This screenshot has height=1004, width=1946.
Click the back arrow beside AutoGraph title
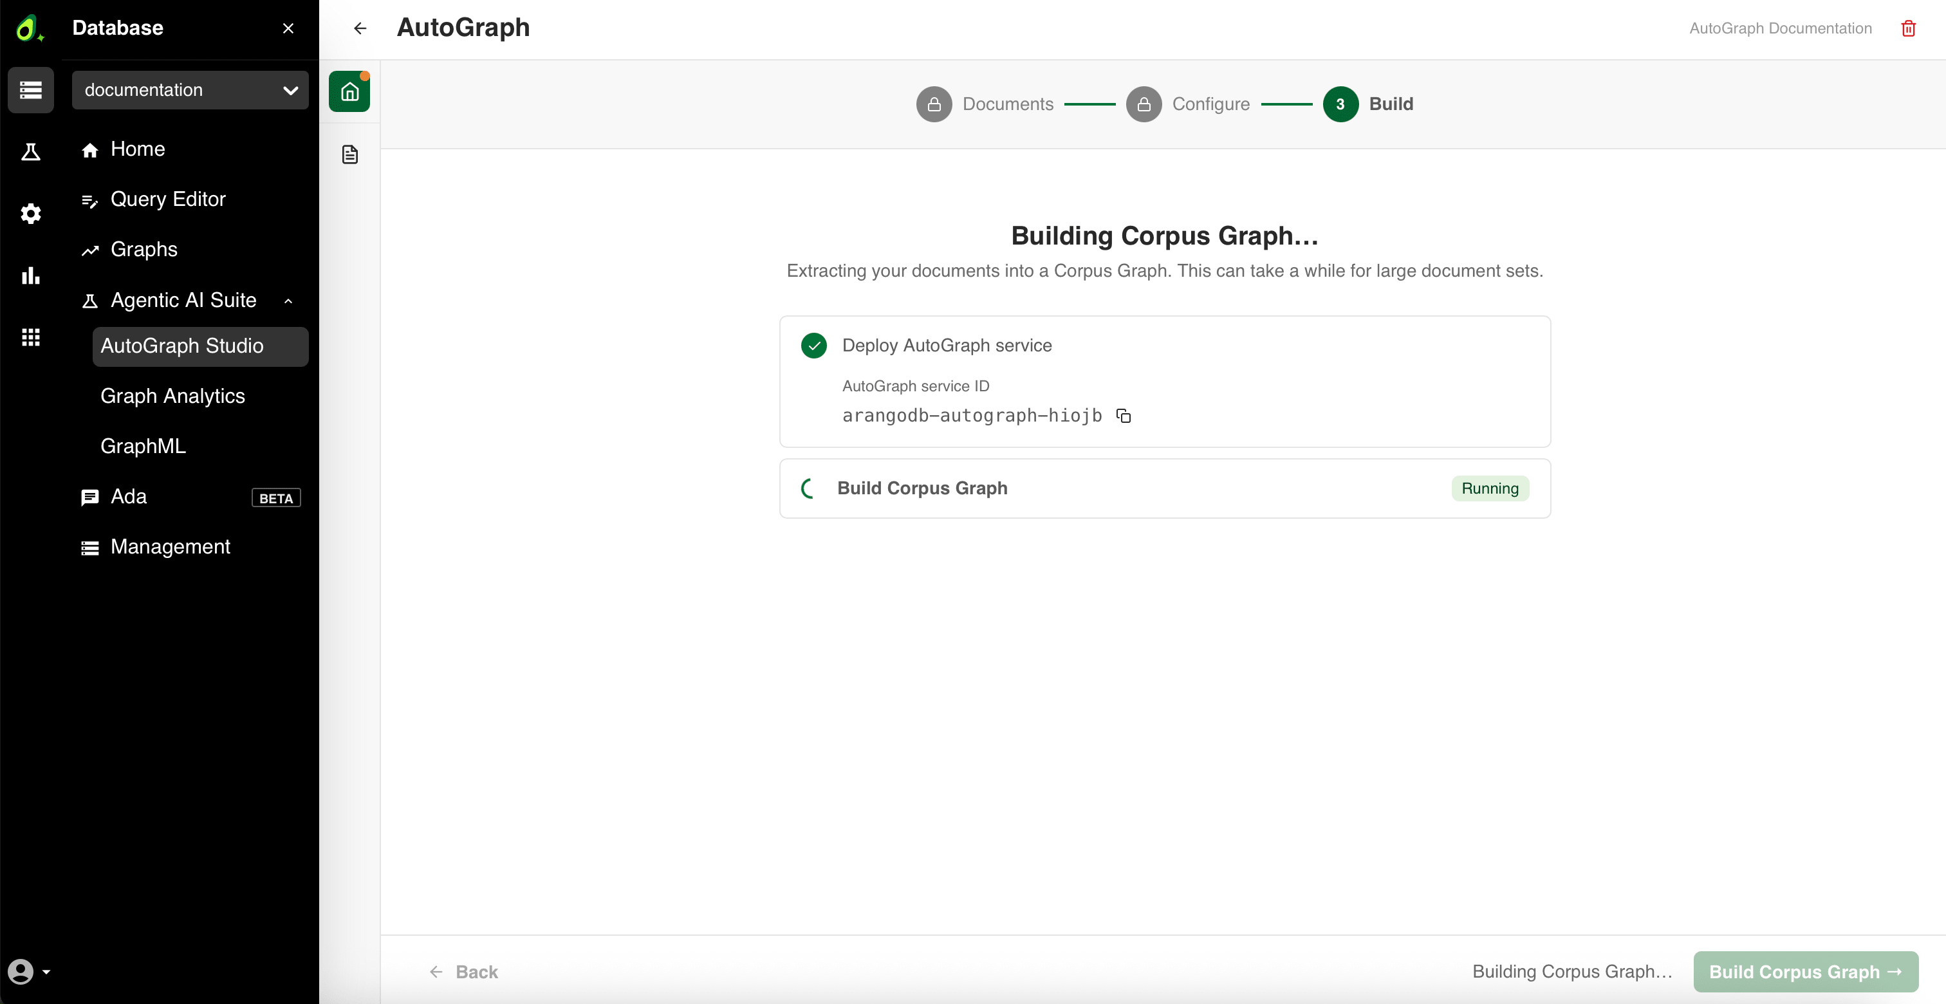pyautogui.click(x=360, y=29)
